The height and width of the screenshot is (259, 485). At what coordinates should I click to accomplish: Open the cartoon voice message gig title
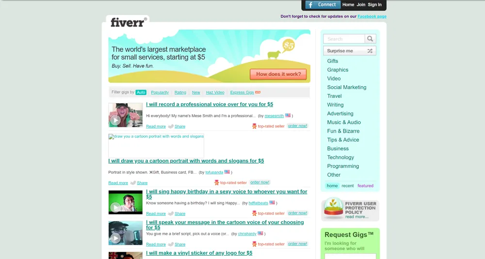pos(225,225)
